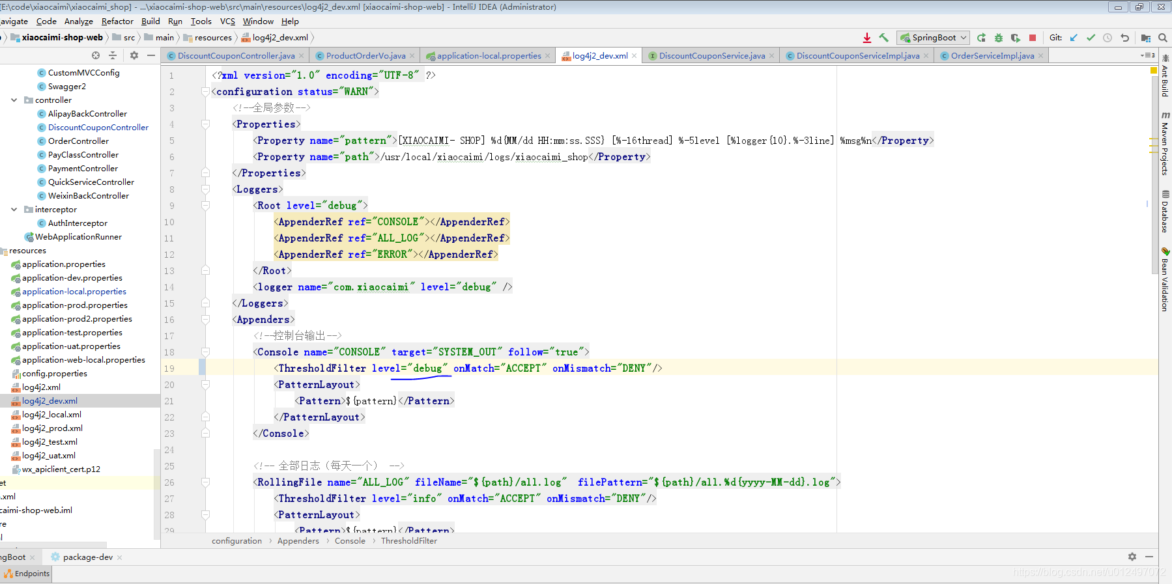The width and height of the screenshot is (1172, 584).
Task: Minimize the bottom run tool window
Action: (x=1149, y=557)
